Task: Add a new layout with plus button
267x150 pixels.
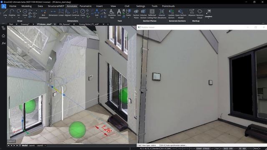Action: pyautogui.click(x=45, y=145)
